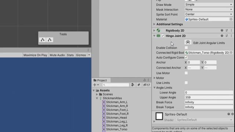
Task: Open Hinge Joint 2D help reference icon
Action: 222,36
